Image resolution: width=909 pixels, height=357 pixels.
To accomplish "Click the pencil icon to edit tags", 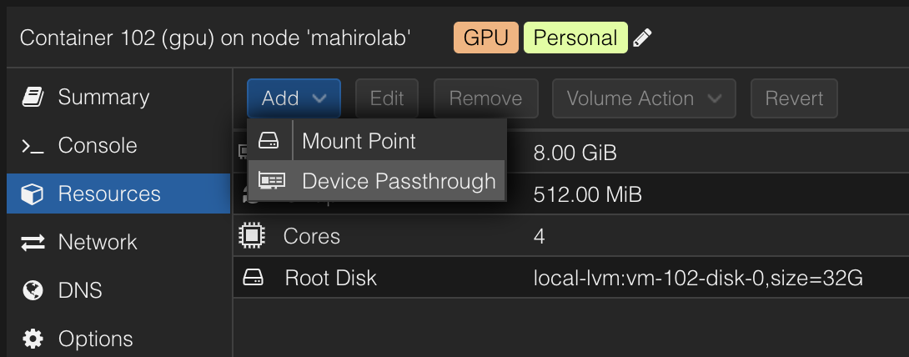I will pyautogui.click(x=642, y=38).
